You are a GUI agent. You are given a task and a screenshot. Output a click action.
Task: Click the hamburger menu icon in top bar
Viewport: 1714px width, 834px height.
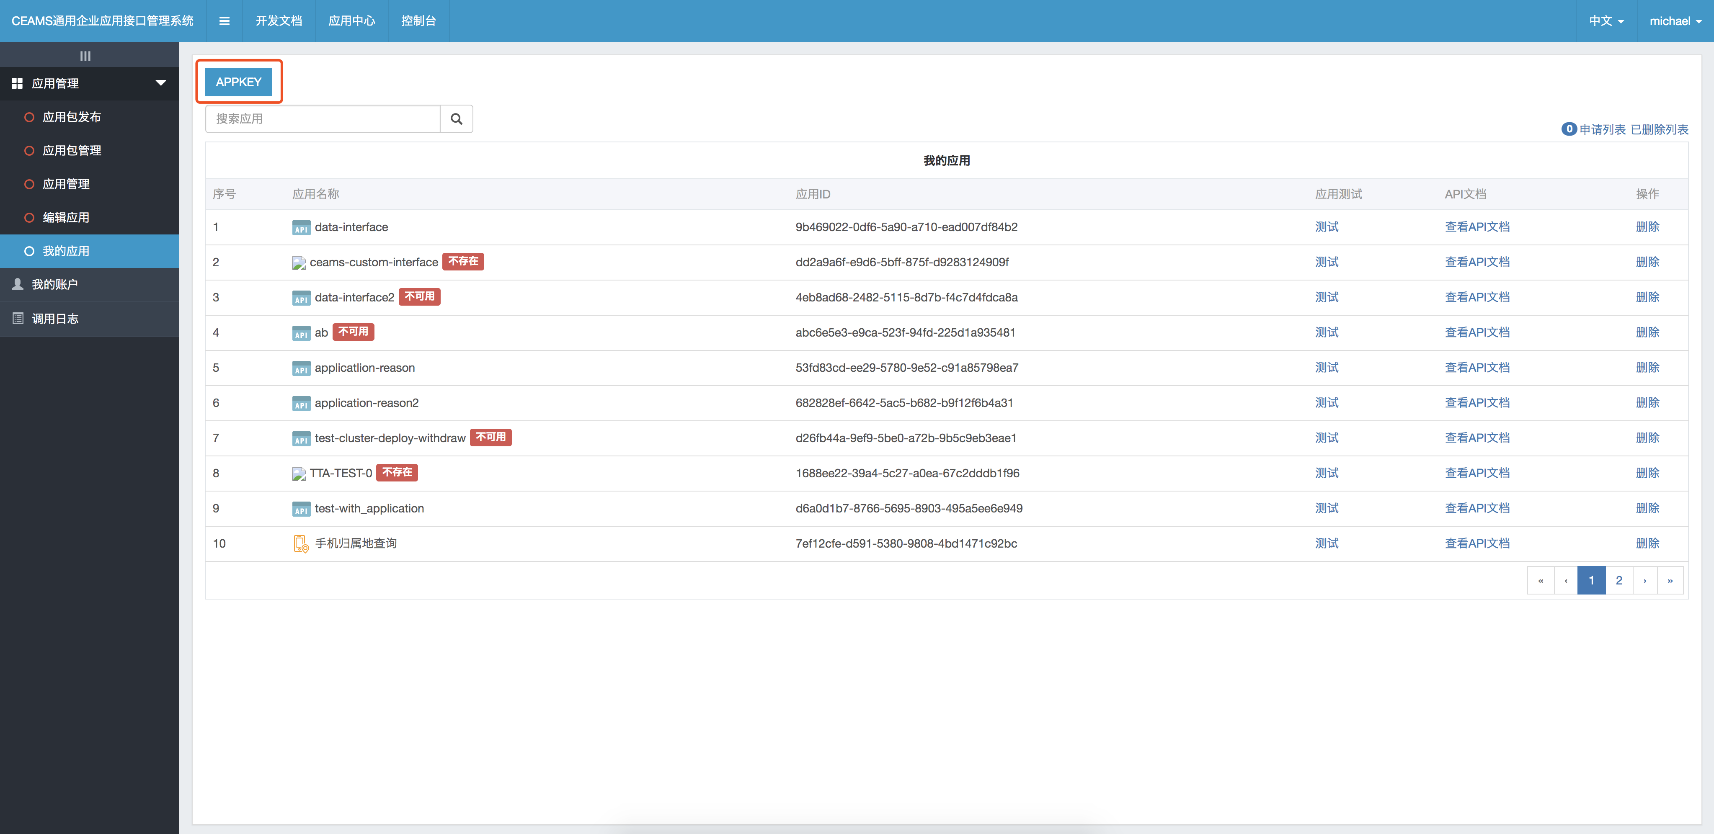coord(224,21)
